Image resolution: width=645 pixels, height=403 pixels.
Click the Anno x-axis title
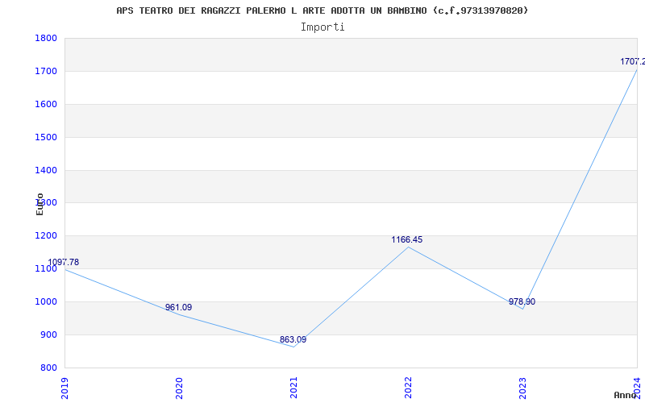click(626, 395)
